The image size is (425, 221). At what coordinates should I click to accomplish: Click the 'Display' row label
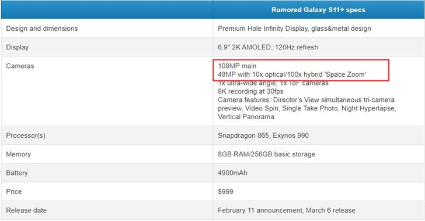(x=18, y=47)
